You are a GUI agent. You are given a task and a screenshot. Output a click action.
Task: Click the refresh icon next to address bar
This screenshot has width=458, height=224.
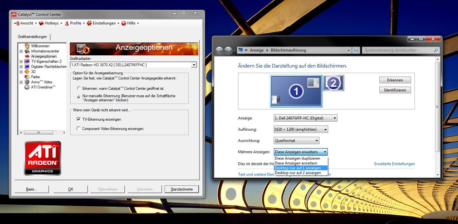click(x=356, y=50)
